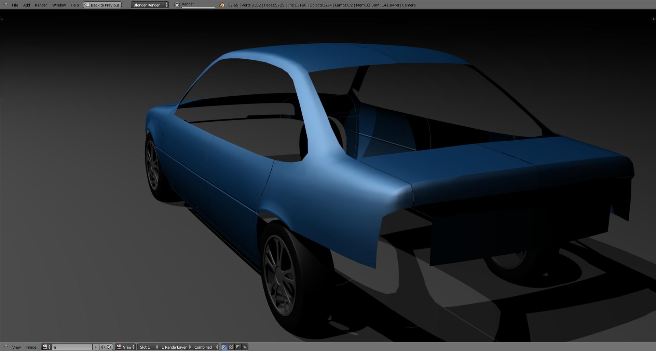Cancel the render with the X icon
The image size is (656, 351).
pos(177,5)
